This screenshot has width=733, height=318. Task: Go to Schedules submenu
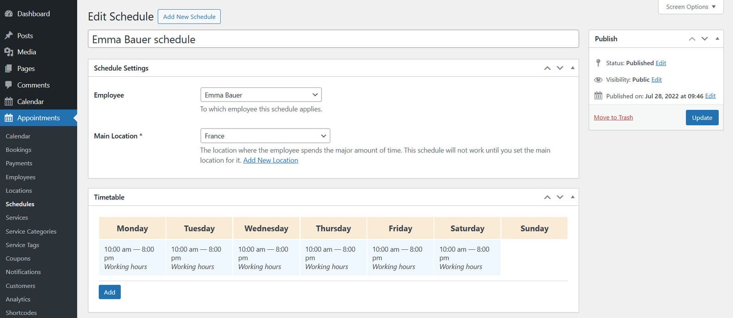pyautogui.click(x=20, y=204)
